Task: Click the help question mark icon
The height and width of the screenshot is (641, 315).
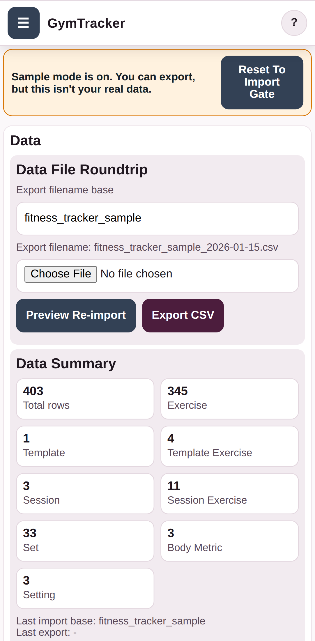Action: [x=294, y=23]
